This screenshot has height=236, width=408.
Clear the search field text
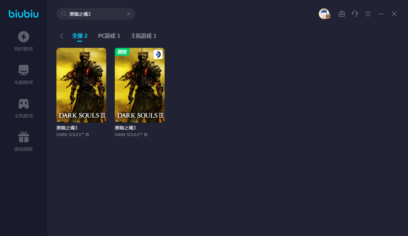(129, 14)
